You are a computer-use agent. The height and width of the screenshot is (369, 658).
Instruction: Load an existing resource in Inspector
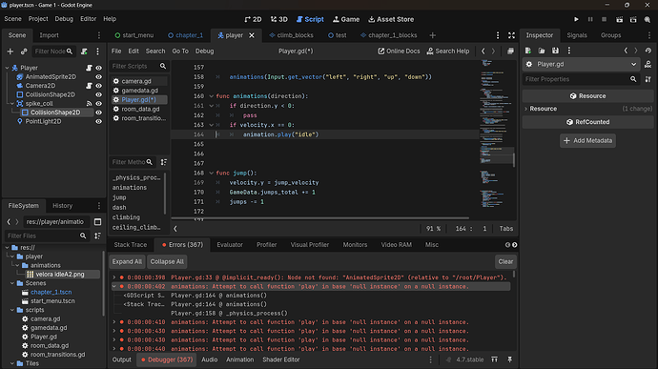[542, 51]
